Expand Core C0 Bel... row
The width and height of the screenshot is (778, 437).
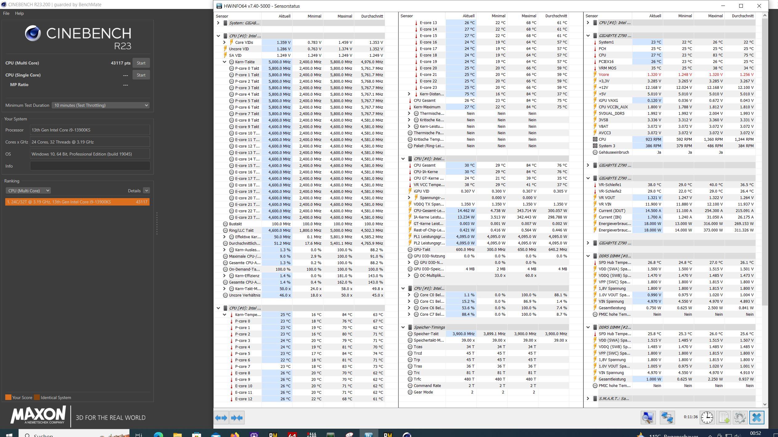[409, 295]
